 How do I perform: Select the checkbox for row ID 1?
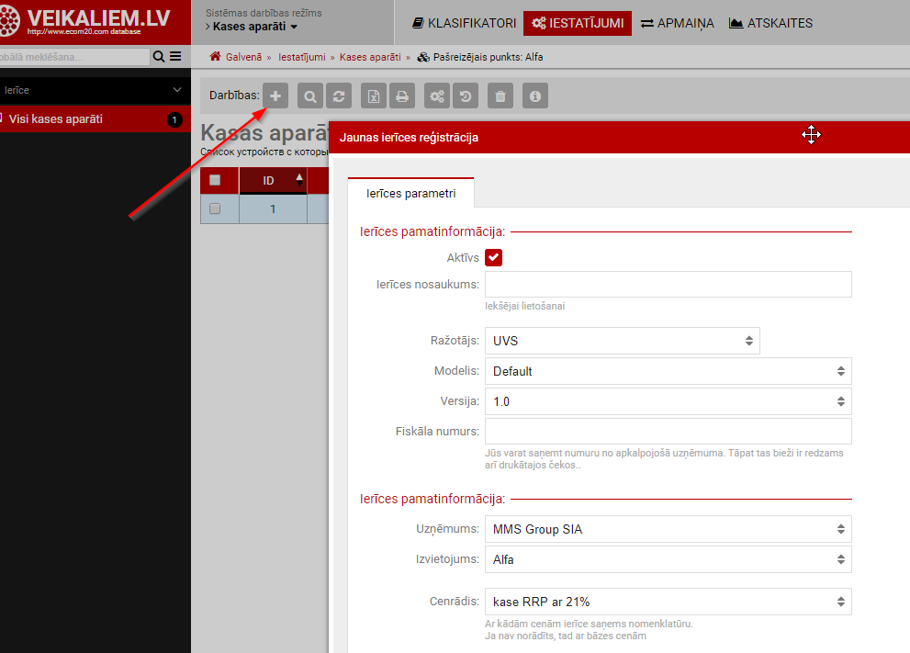point(215,208)
